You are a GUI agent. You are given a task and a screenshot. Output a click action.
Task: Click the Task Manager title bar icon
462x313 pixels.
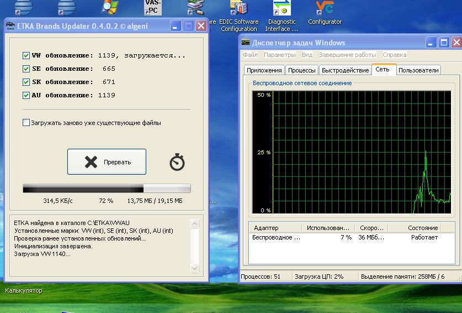point(246,43)
